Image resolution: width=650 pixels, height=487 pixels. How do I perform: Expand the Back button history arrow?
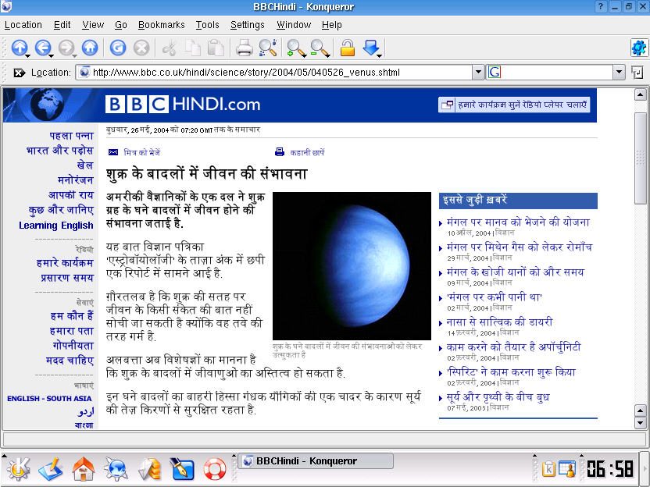[x=51, y=55]
